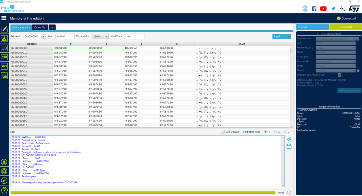Select verbosity level 3
362x196 pixels.
(x=285, y=132)
